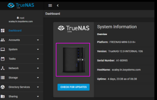157x100 pixels.
Task: Expand the Sharing menu arrow
Action: click(x=38, y=96)
